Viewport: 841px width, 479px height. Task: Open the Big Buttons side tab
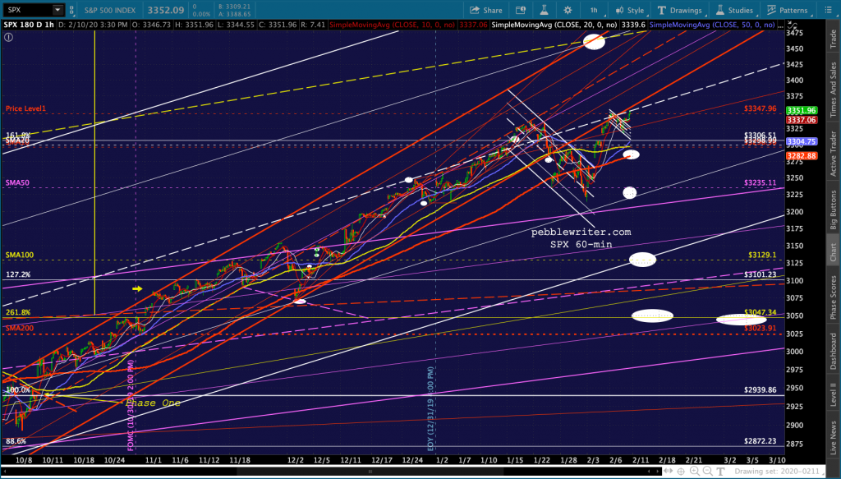(834, 210)
